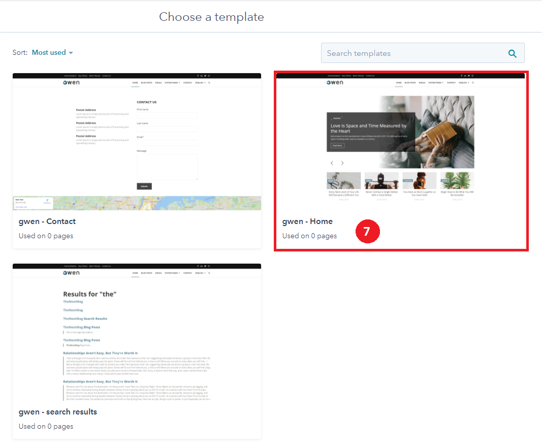Click the "Results for the" heading in preview
The image size is (542, 447).
tap(89, 294)
